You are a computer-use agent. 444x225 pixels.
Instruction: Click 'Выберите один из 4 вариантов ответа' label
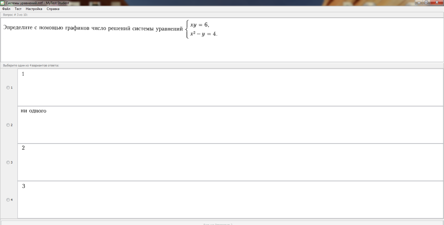(31, 65)
